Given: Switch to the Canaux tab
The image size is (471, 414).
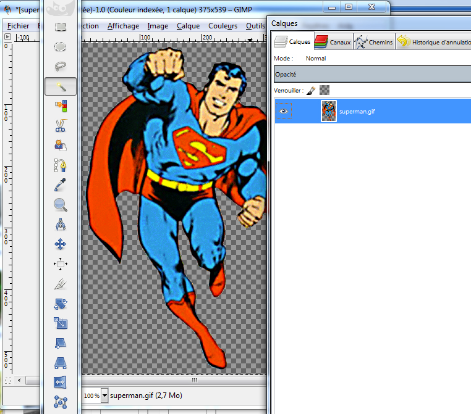Looking at the screenshot, I should (x=333, y=42).
